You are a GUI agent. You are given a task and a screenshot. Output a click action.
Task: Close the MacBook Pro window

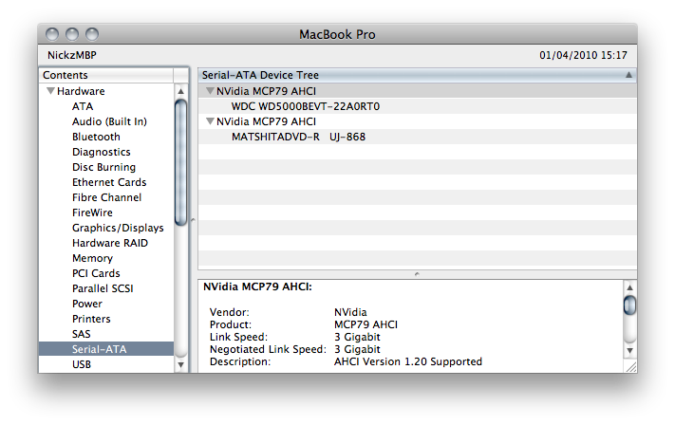click(52, 34)
